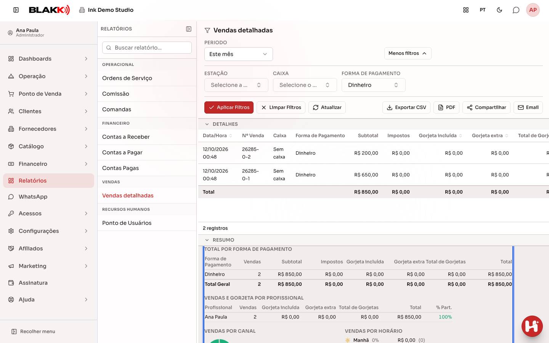Open the Forma de Pagamento dropdown
Image resolution: width=549 pixels, height=343 pixels.
(x=374, y=85)
